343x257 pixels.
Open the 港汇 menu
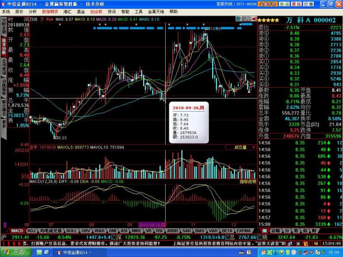(67, 11)
